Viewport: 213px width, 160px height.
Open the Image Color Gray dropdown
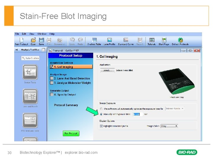pyautogui.click(x=169, y=126)
